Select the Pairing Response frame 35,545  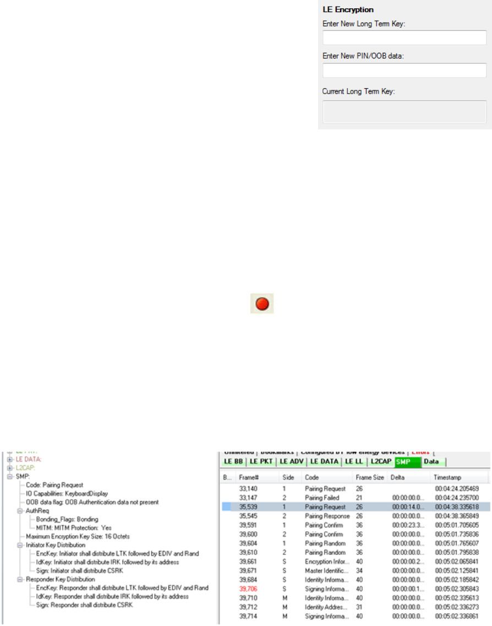(327, 516)
